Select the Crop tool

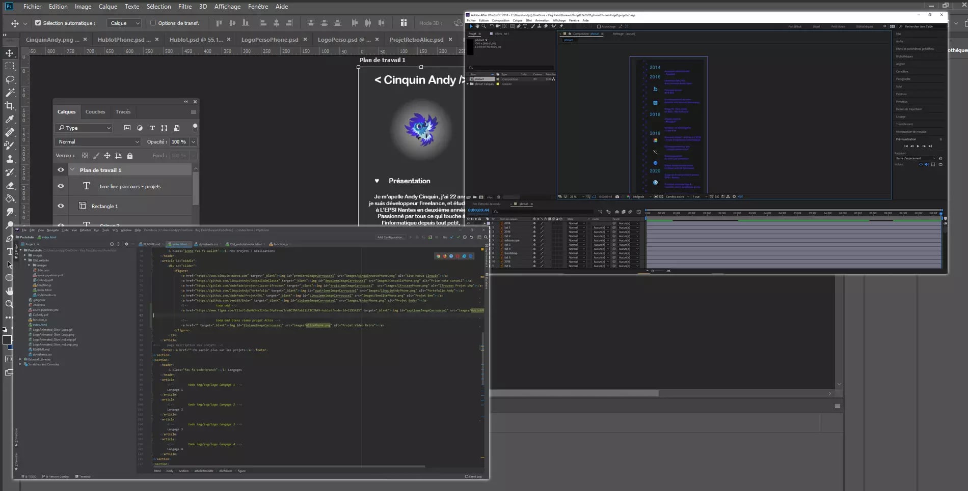(9, 105)
